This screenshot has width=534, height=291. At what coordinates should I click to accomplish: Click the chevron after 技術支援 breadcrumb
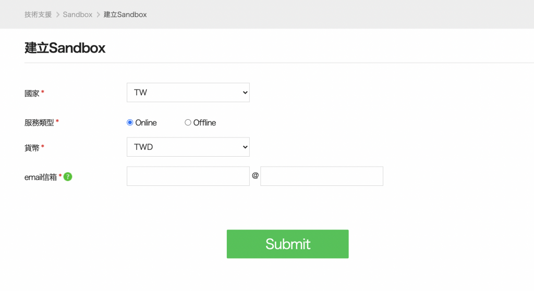57,15
